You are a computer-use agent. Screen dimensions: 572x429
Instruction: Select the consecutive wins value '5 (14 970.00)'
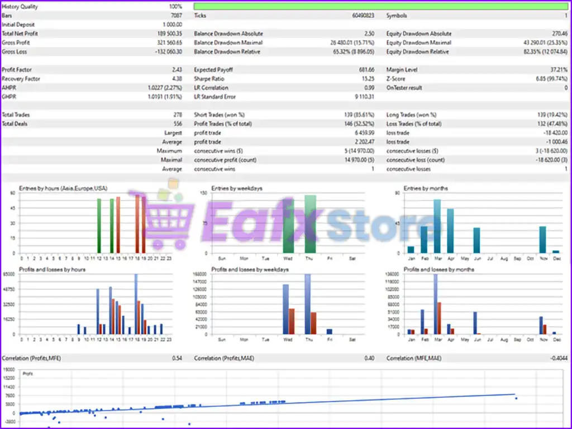(359, 151)
